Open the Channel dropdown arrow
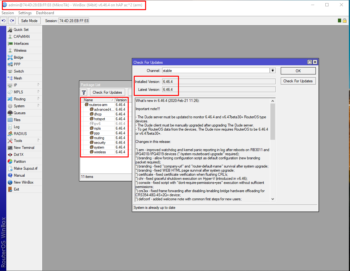The width and height of the screenshot is (350, 271). point(273,71)
